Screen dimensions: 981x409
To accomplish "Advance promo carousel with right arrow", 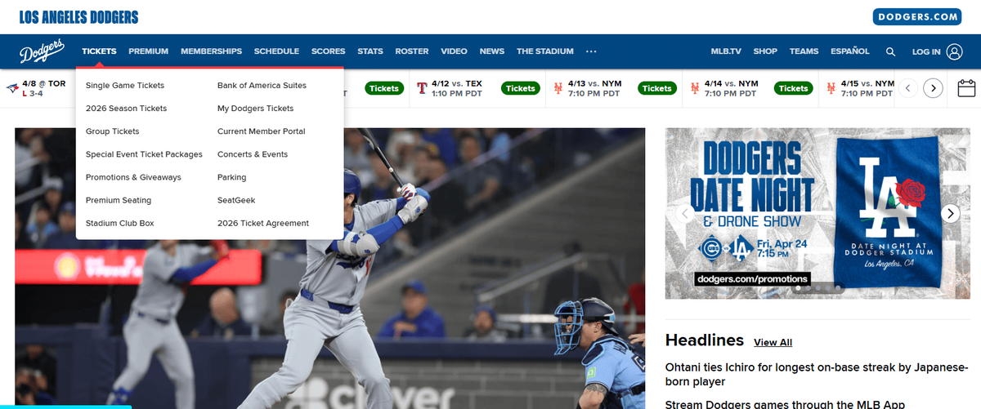I will coord(950,213).
